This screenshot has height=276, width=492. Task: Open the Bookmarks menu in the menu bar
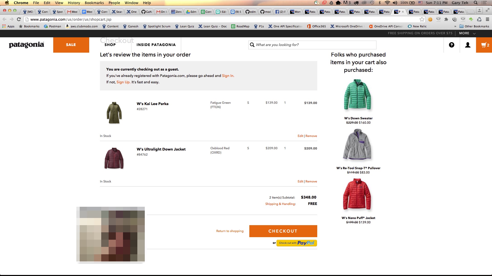(94, 3)
